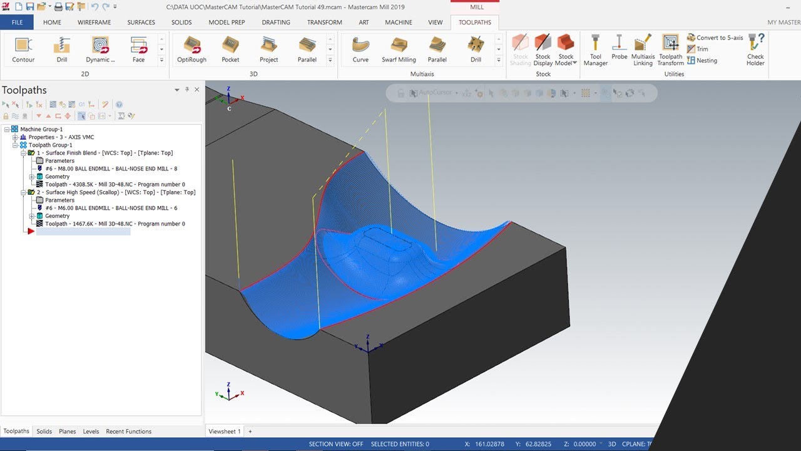
Task: Click the Nesting utility
Action: point(702,61)
